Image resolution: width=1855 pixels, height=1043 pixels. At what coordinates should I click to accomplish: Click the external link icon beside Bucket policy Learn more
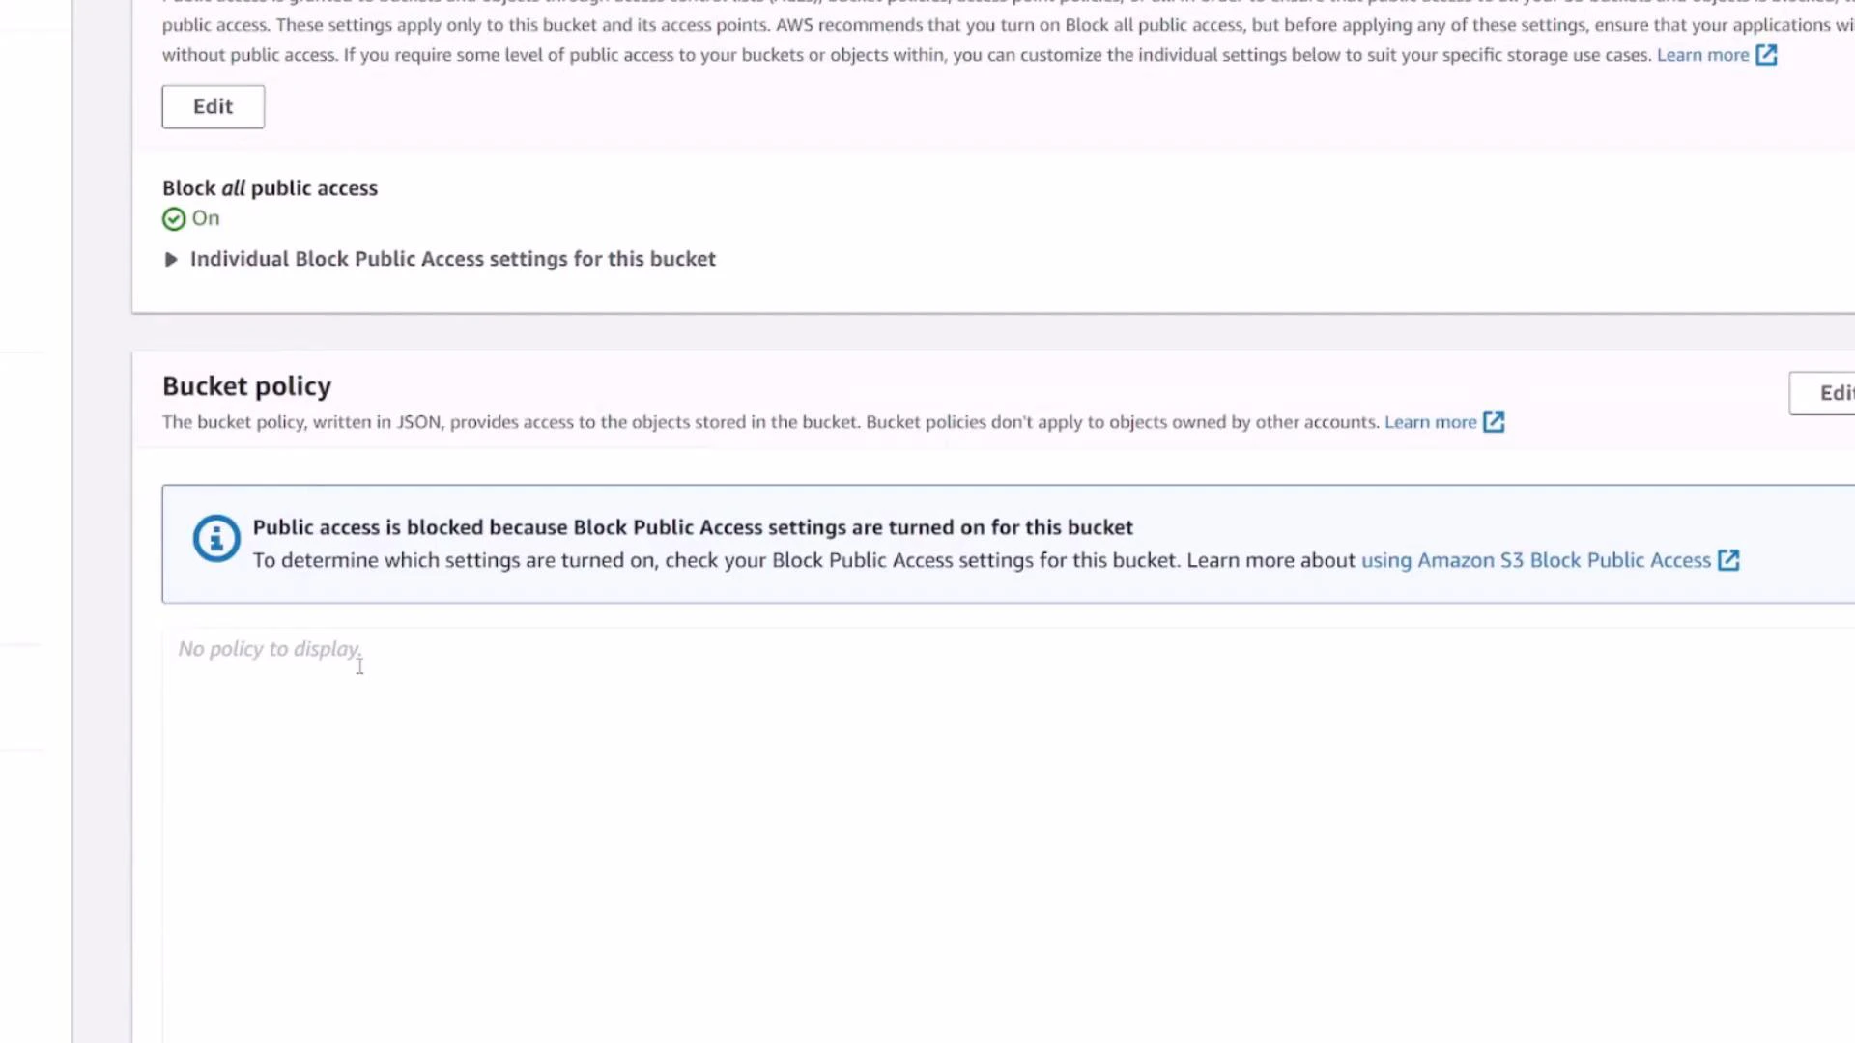pyautogui.click(x=1495, y=422)
